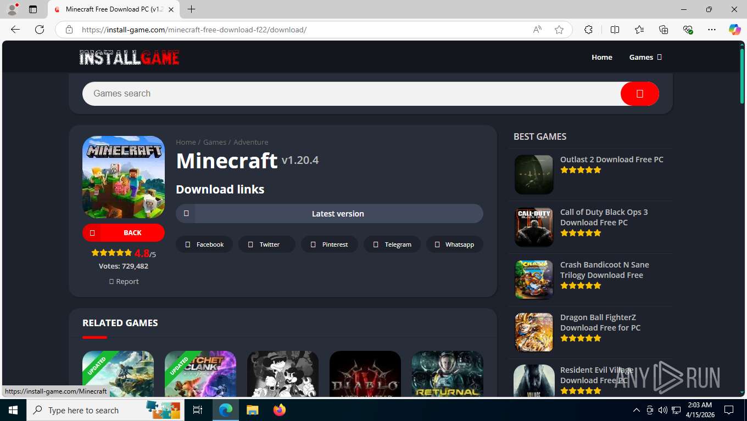Open File Explorer from the taskbar
The image size is (747, 421).
pos(252,410)
